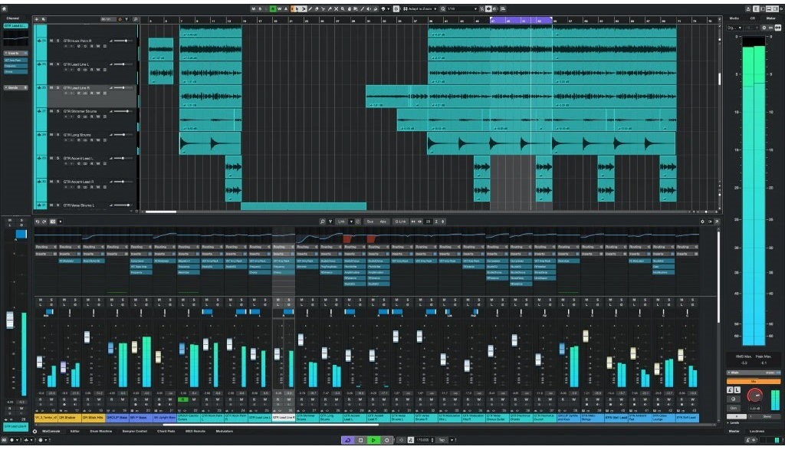Select the Play speaker tool
Viewport: 785px width, 450px height.
click(x=369, y=8)
